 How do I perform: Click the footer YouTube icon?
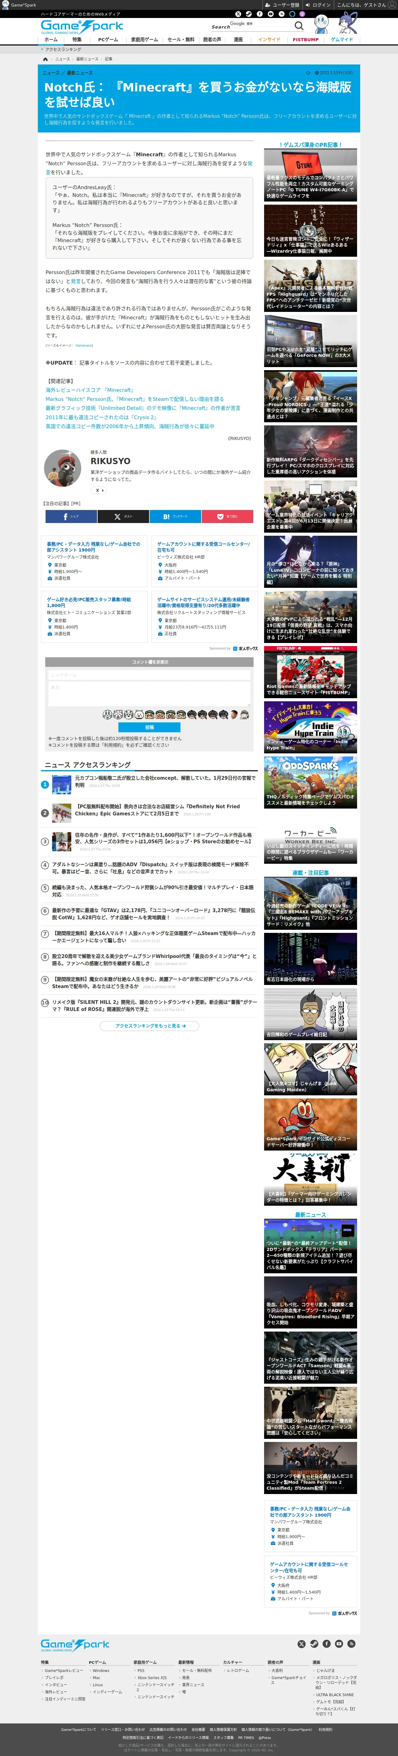(339, 1643)
